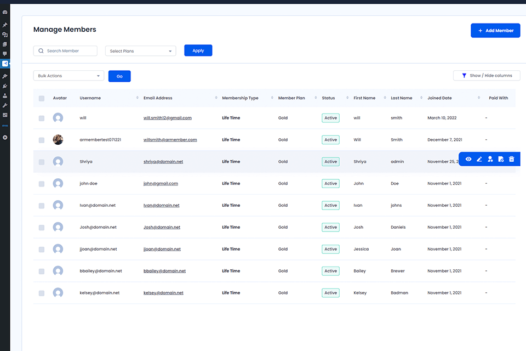Open the Comments icon in the sidebar
This screenshot has height=351, width=526.
click(x=5, y=54)
